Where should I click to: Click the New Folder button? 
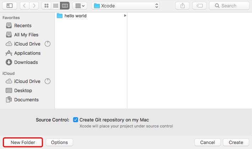point(23,142)
